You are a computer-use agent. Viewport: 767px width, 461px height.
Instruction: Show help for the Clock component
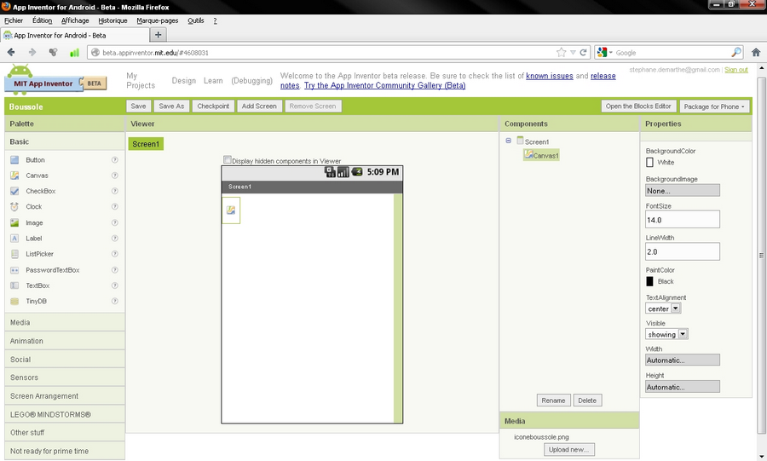tap(115, 207)
